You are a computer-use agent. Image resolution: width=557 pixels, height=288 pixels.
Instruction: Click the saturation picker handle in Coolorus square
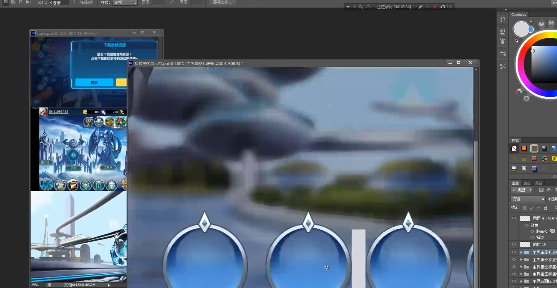tap(533, 51)
